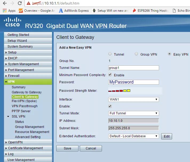This screenshot has width=190, height=162.
Task: Open the System Summary page
Action: [x=28, y=47]
